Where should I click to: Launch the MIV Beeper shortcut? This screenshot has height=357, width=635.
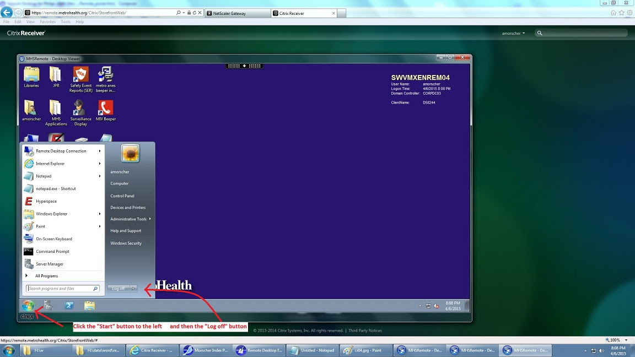click(x=105, y=111)
